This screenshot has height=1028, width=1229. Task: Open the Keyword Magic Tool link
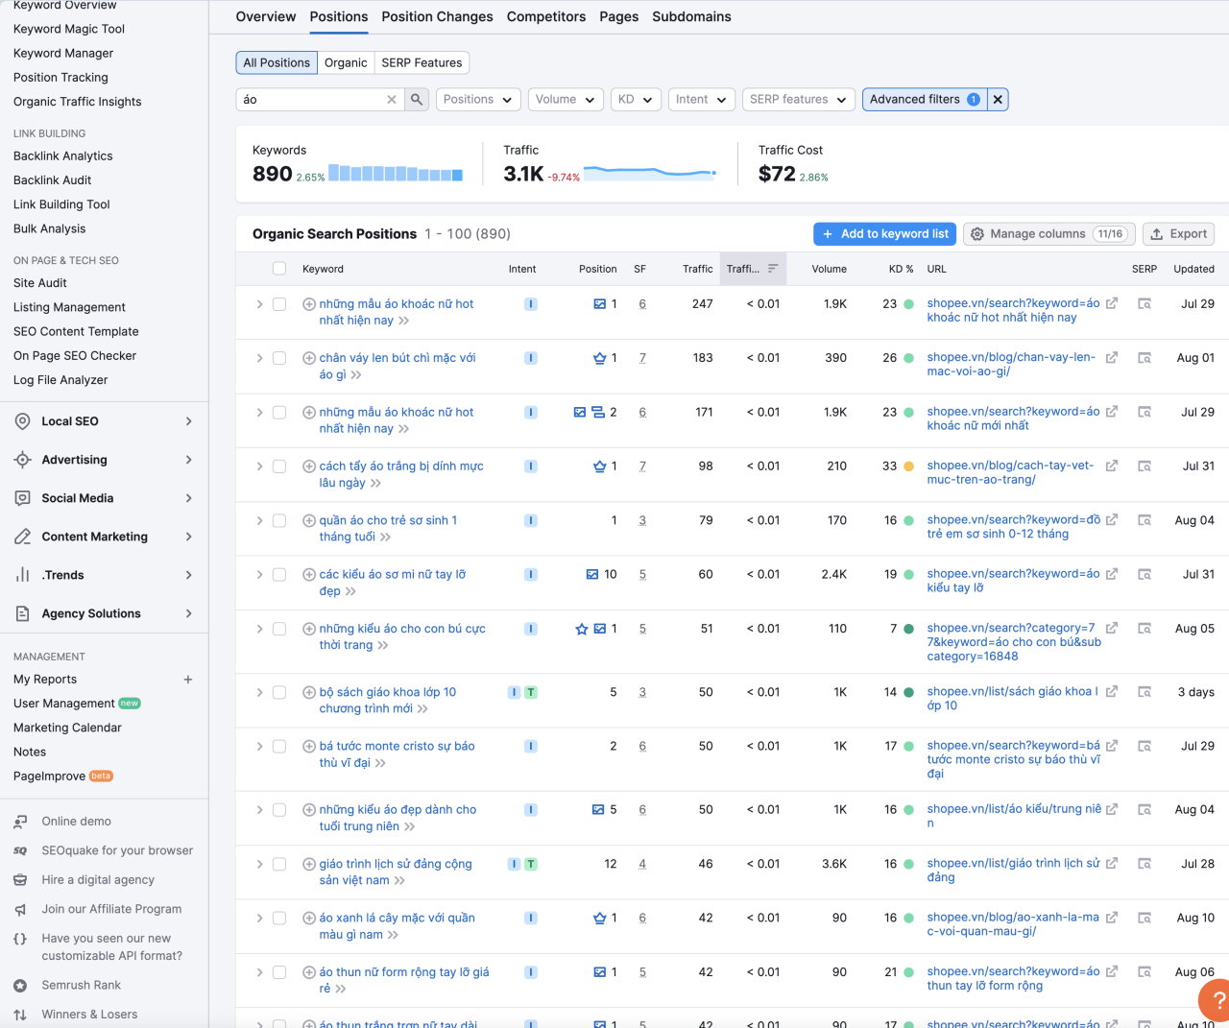69,30
